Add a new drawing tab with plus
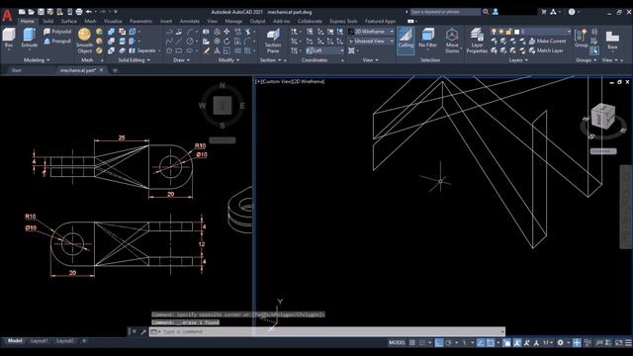The width and height of the screenshot is (633, 356). pyautogui.click(x=115, y=70)
